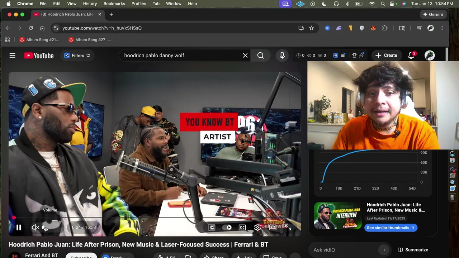Adjust the volume slider handle

tap(44, 228)
